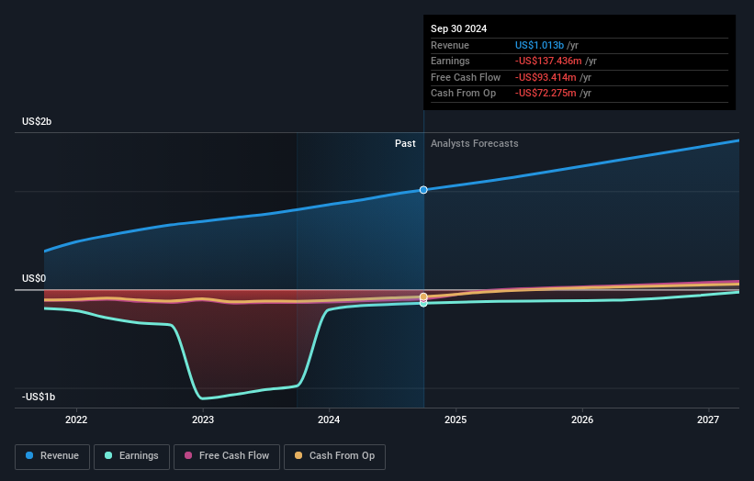Image resolution: width=754 pixels, height=481 pixels.
Task: Click the -US$1b y-axis label
Action: click(x=39, y=397)
